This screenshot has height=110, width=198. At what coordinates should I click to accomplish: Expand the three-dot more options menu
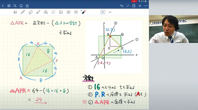coord(146,6)
